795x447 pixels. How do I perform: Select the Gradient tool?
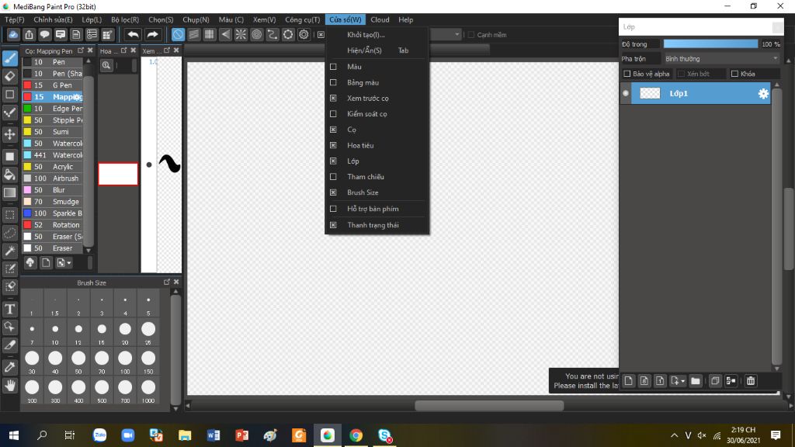pyautogui.click(x=9, y=193)
